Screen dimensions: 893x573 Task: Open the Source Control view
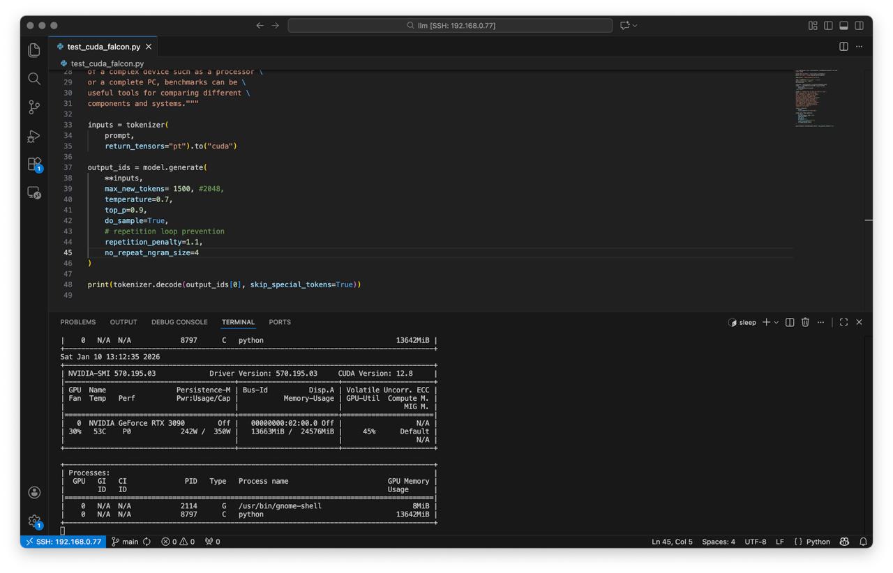click(34, 107)
